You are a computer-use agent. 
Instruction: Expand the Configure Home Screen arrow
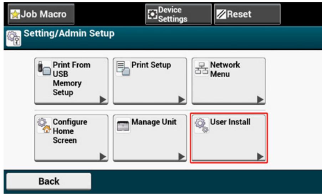[x=101, y=156]
